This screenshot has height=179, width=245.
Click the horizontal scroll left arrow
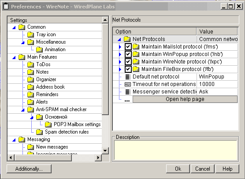click(11, 157)
